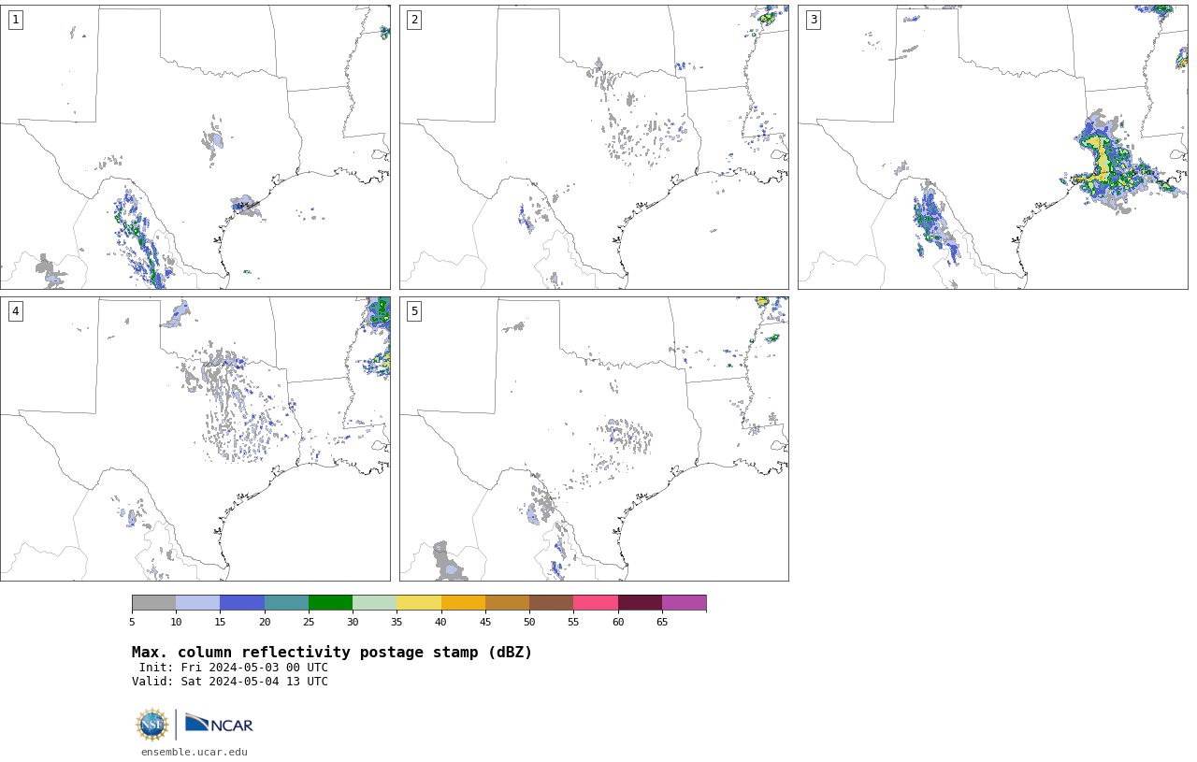The image size is (1197, 762).
Task: Select the pink 55-60 dBZ swatch
Action: (x=596, y=602)
